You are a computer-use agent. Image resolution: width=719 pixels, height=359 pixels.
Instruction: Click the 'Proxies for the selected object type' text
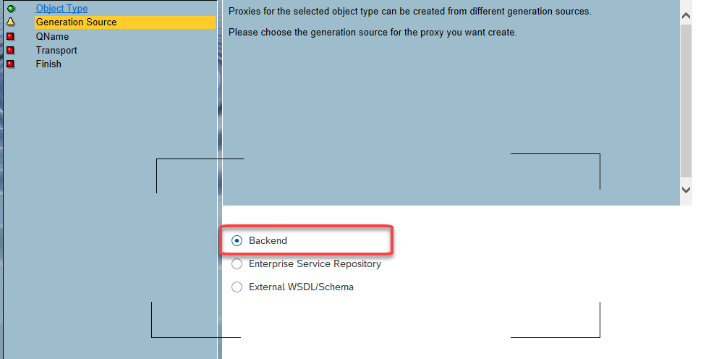click(409, 12)
